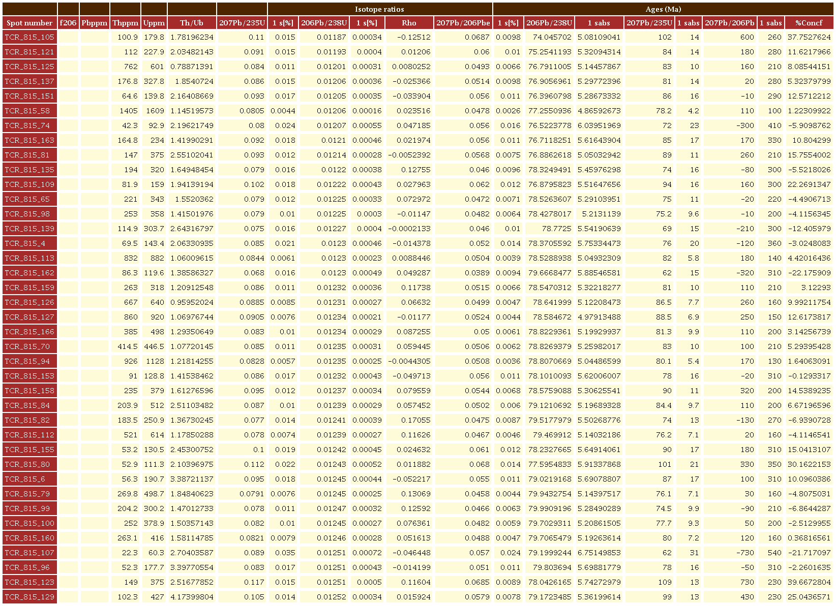
Task: Select %Concf cell value 37.7527624
Action: point(809,37)
